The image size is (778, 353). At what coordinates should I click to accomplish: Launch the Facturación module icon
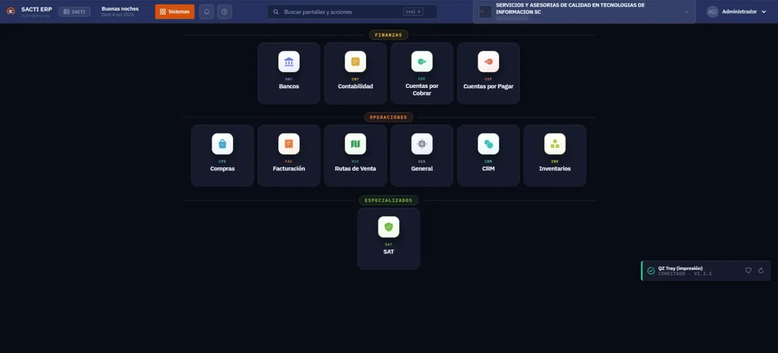pyautogui.click(x=289, y=144)
